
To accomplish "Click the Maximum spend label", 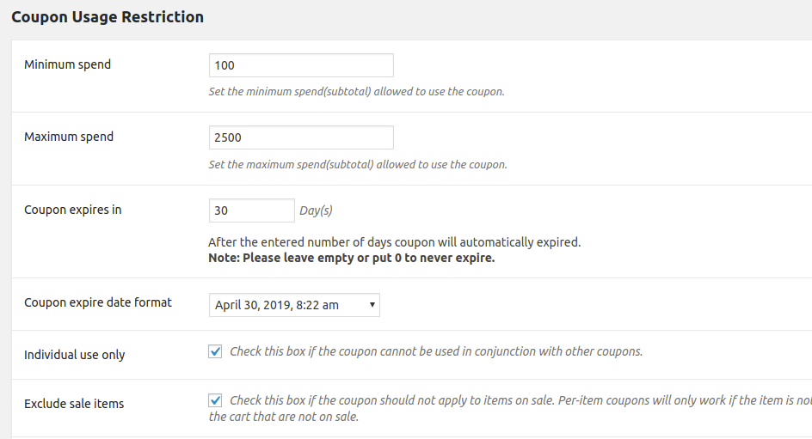I will 69,137.
